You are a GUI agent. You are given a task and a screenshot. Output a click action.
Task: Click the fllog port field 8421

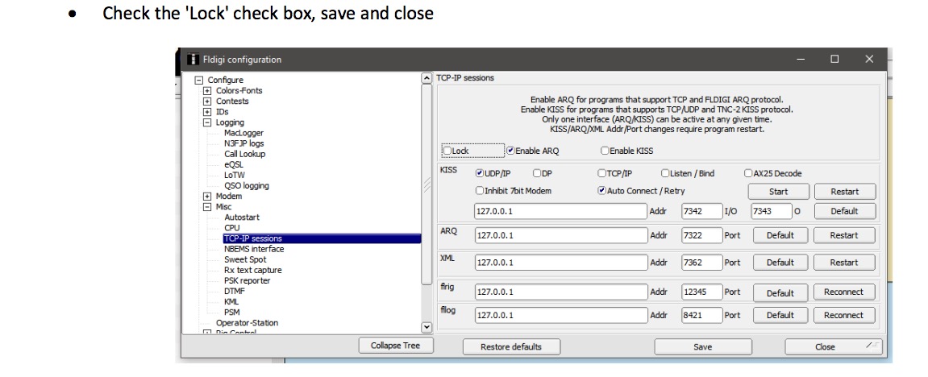tap(701, 316)
